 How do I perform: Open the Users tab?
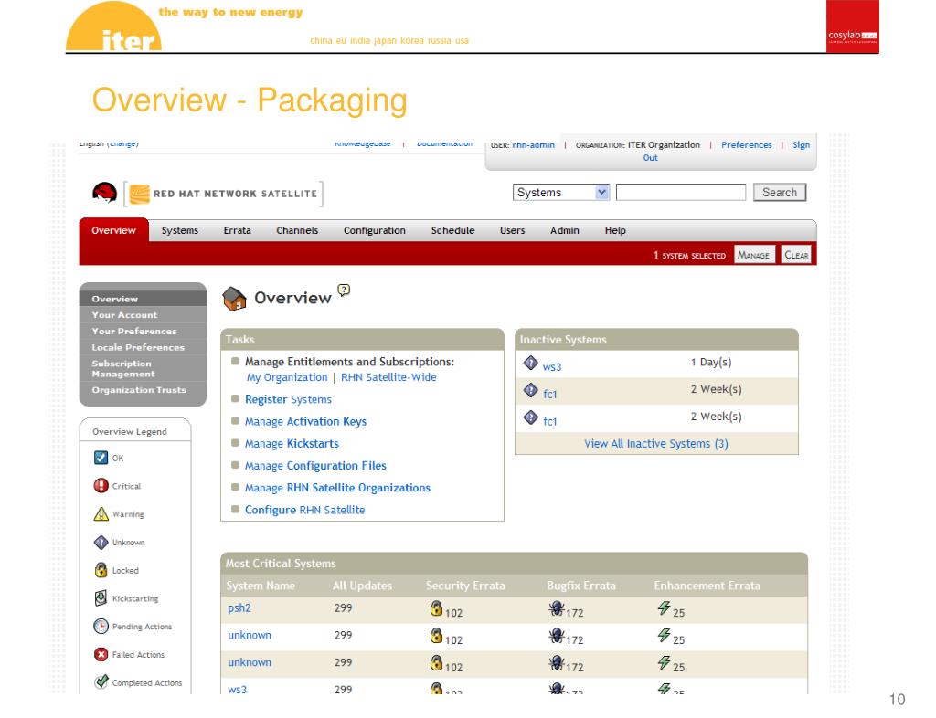click(512, 230)
